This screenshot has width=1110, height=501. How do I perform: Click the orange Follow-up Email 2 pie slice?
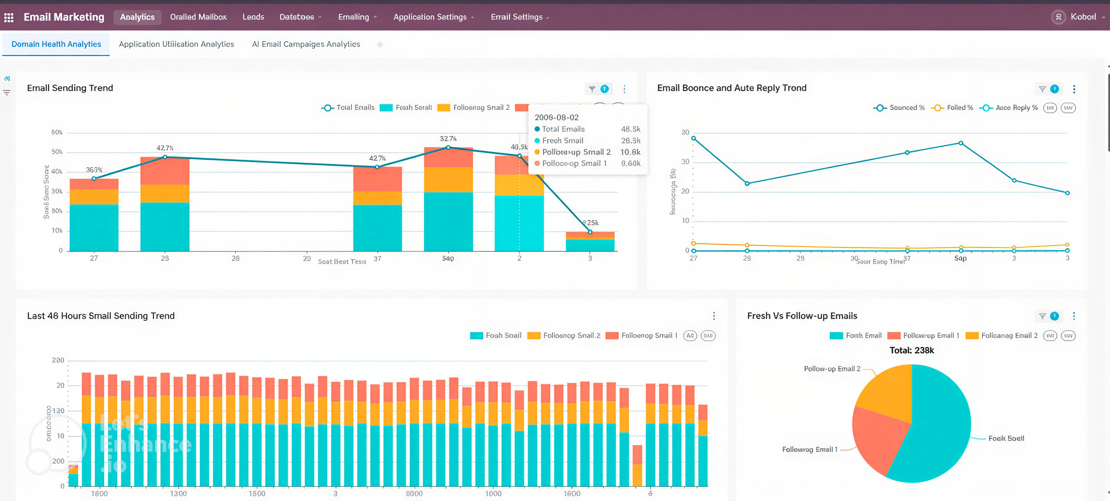pyautogui.click(x=891, y=391)
